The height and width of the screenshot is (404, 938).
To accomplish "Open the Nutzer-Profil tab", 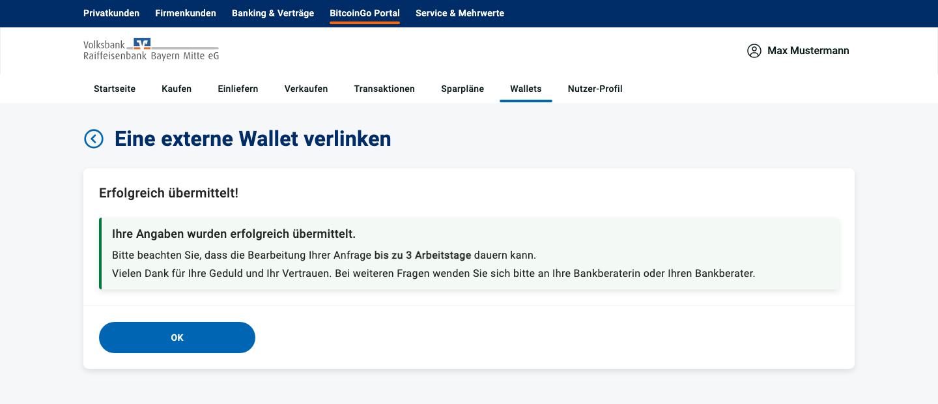I will 595,89.
